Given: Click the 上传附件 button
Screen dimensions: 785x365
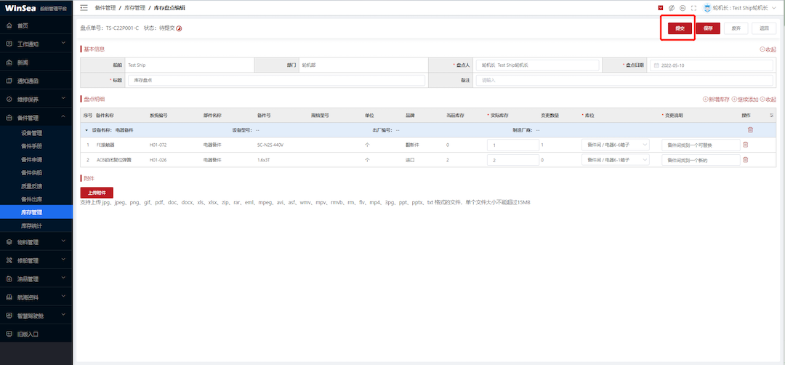Looking at the screenshot, I should tap(97, 192).
